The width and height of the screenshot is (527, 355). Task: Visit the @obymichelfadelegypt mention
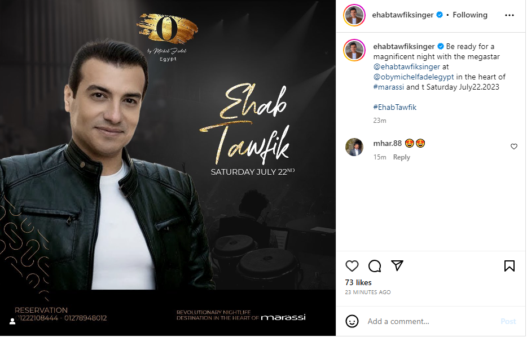(x=414, y=77)
